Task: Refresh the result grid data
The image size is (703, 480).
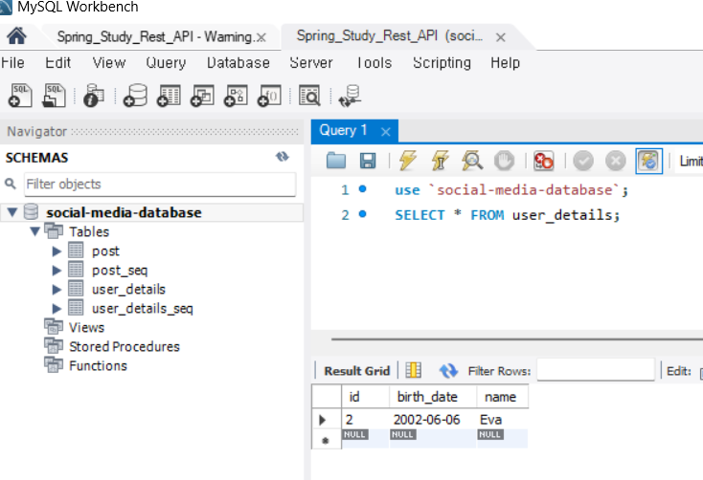Action: 448,370
